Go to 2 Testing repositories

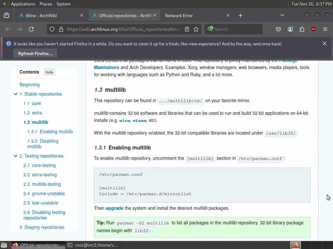[x=41, y=156]
